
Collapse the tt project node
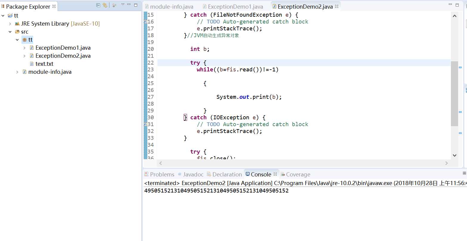[3, 15]
